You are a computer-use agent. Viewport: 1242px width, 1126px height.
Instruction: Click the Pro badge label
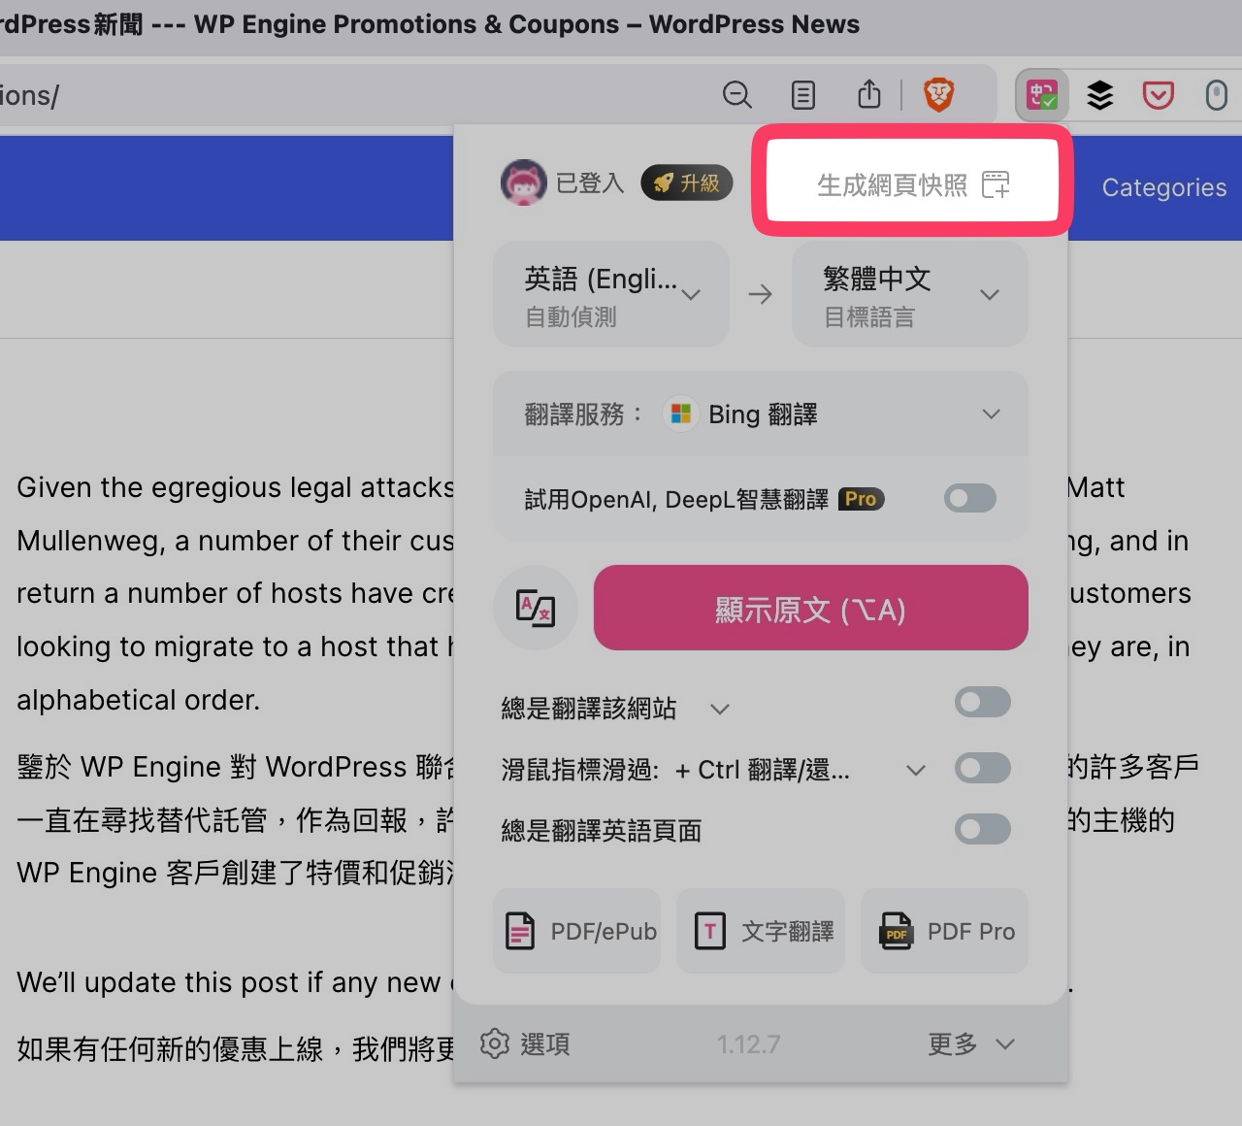click(x=861, y=499)
